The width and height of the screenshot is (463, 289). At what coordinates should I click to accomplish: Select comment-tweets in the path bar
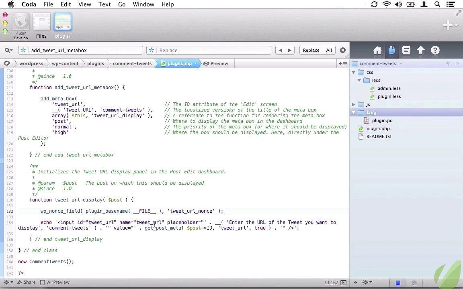(132, 63)
